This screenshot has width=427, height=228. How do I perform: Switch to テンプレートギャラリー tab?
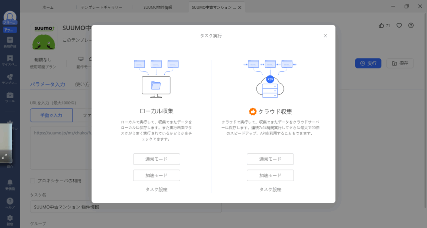(x=101, y=8)
